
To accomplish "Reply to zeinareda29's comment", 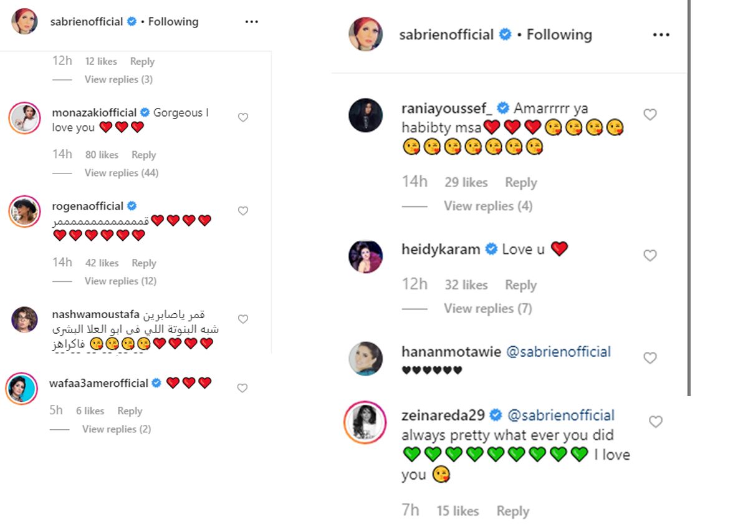I will (x=512, y=512).
